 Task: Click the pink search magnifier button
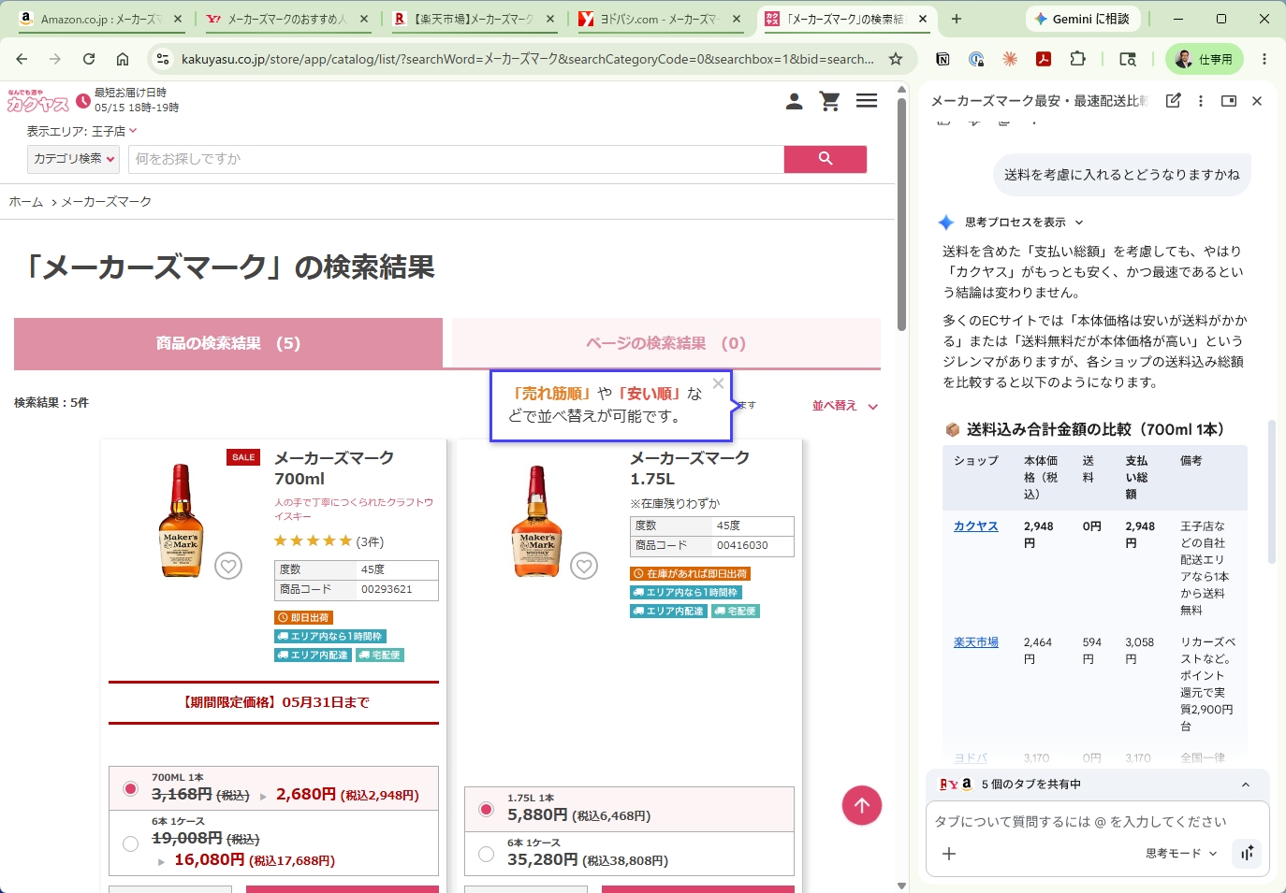click(826, 159)
